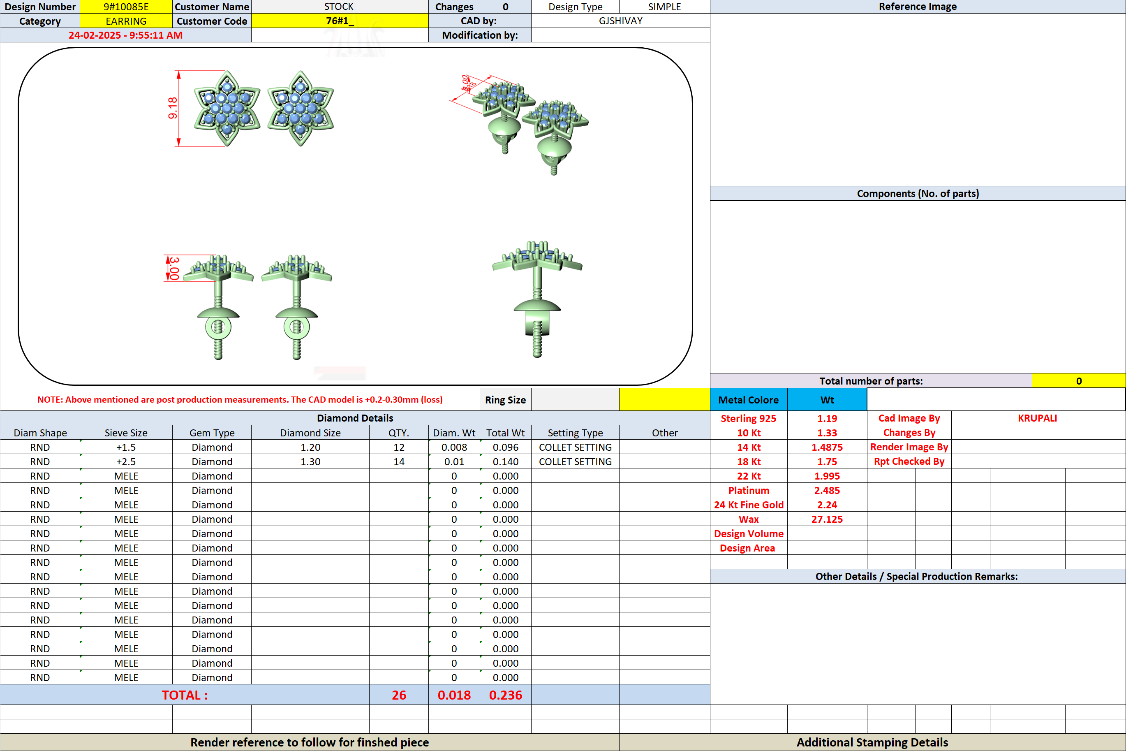Image resolution: width=1126 pixels, height=751 pixels.
Task: Click the Design Volume label cell
Action: pyautogui.click(x=748, y=533)
